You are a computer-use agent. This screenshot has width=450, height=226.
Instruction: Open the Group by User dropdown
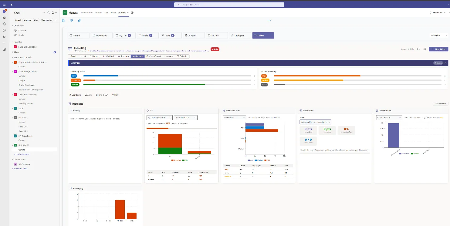coord(389,117)
